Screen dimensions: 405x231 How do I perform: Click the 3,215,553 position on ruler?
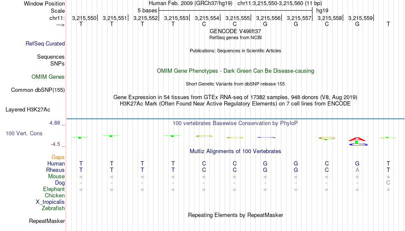176,18
